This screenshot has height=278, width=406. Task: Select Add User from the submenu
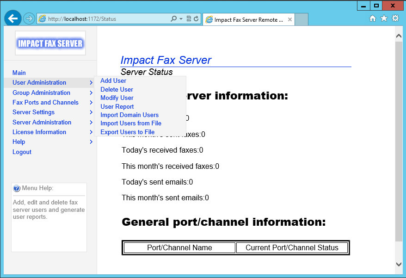[113, 80]
